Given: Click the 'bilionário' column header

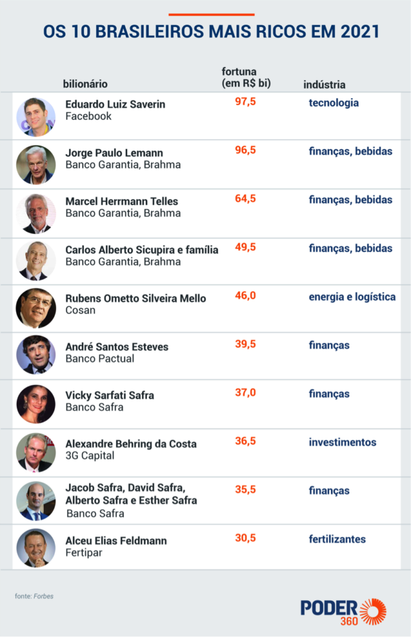Looking at the screenshot, I should [x=85, y=84].
